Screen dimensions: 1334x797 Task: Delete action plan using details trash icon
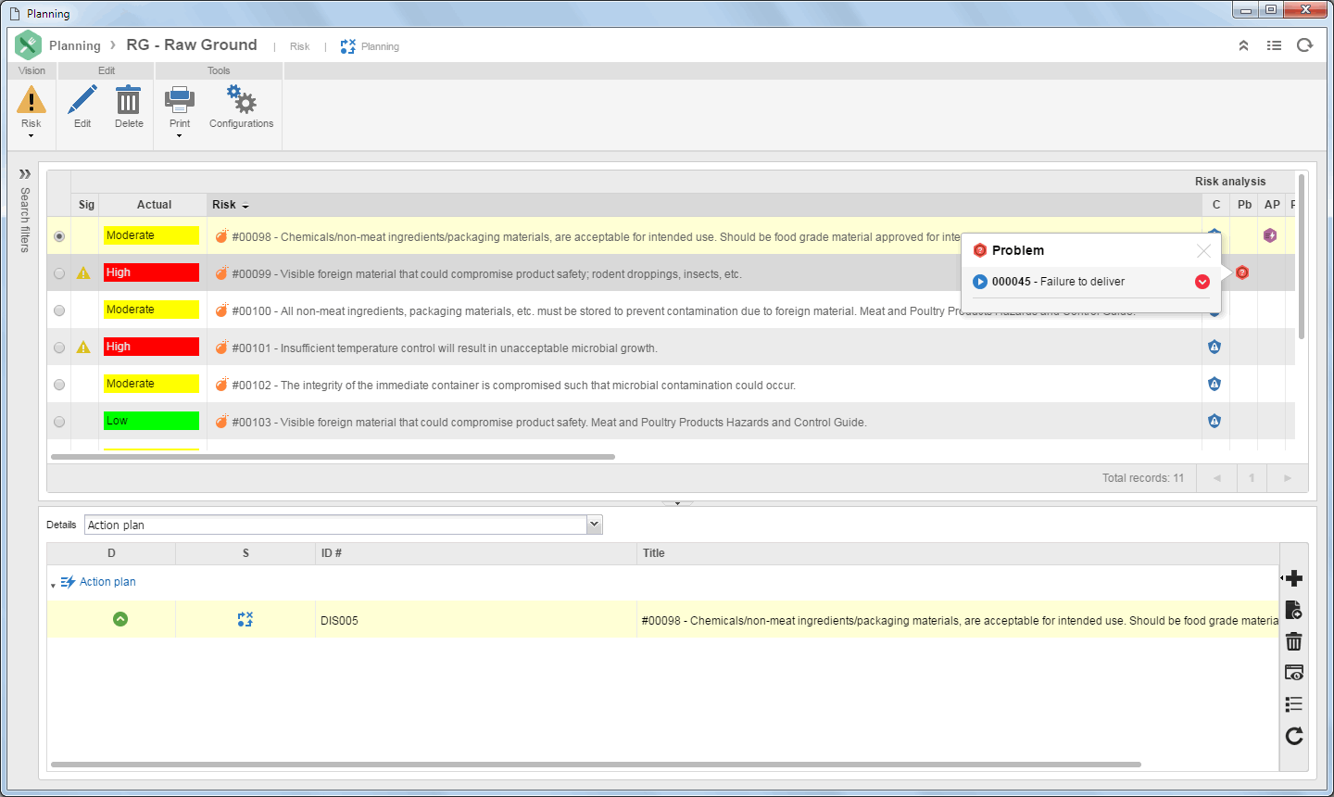1294,641
